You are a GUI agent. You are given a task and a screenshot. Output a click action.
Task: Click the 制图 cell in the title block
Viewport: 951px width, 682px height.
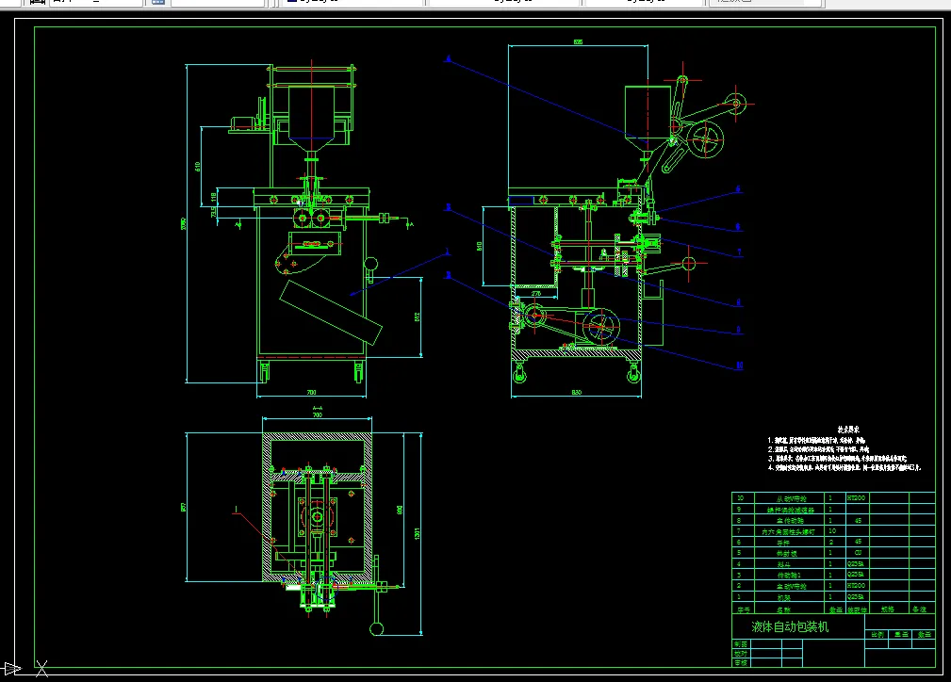point(741,643)
